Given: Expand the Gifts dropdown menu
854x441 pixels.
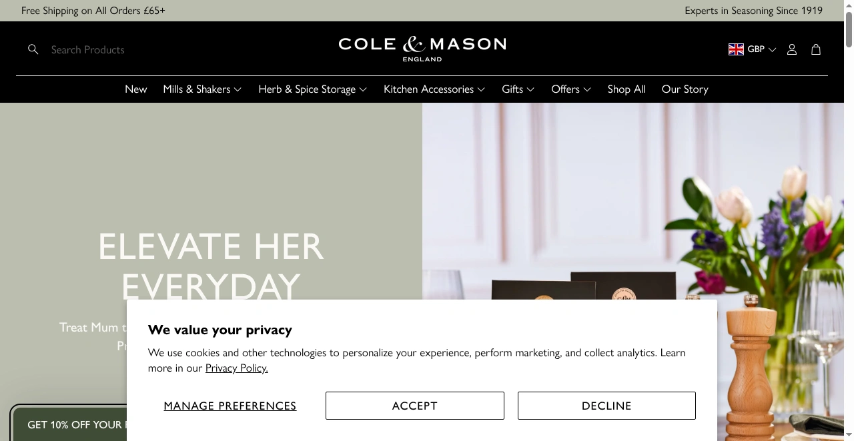Looking at the screenshot, I should [518, 89].
